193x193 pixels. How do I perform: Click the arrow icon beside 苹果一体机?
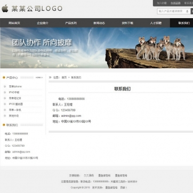pyautogui.click(x=5, y=110)
